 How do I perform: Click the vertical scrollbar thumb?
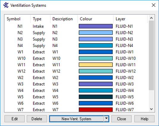pyautogui.click(x=151, y=55)
